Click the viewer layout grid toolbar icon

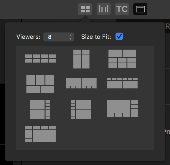click(85, 9)
